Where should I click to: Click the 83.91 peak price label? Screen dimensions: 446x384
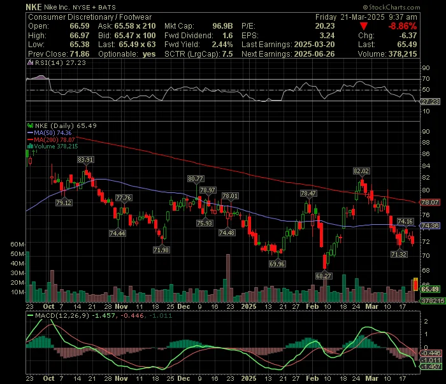85,160
